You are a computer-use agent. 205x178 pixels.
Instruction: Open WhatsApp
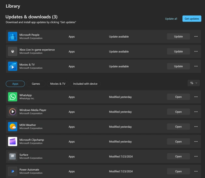tap(178, 97)
